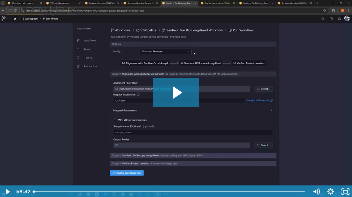Click the sample_name input field

coord(193,132)
